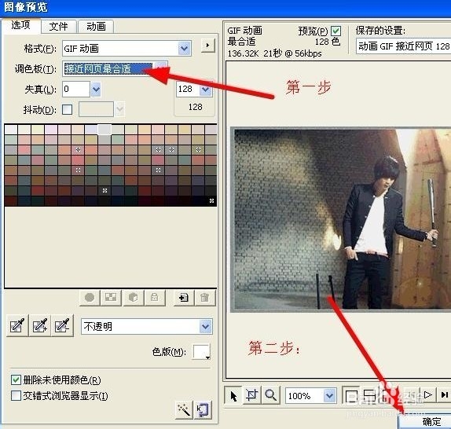Click the lock color icon

pyautogui.click(x=155, y=297)
